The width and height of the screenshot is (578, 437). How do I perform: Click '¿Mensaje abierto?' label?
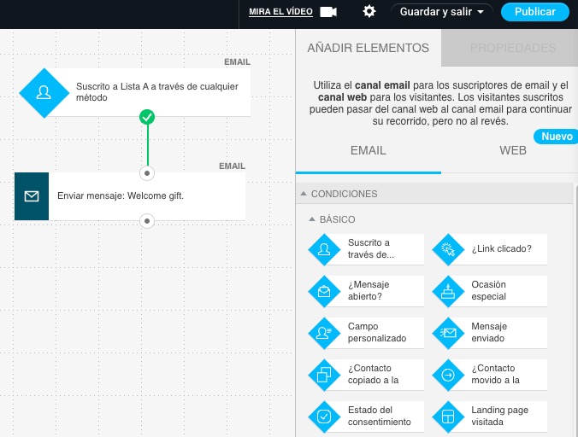(369, 290)
